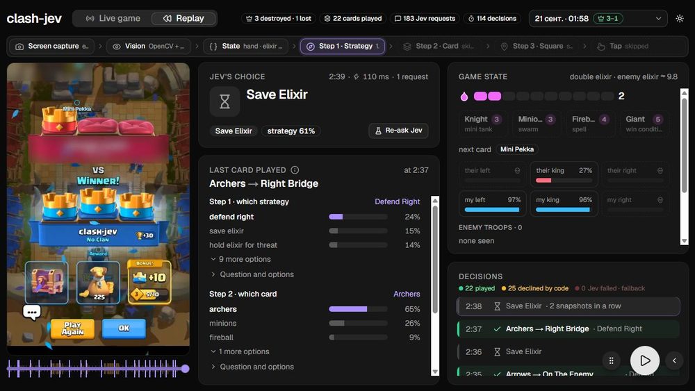Screen dimensions: 695x391
Task: Click the pink elixir drop icon
Action: point(464,96)
